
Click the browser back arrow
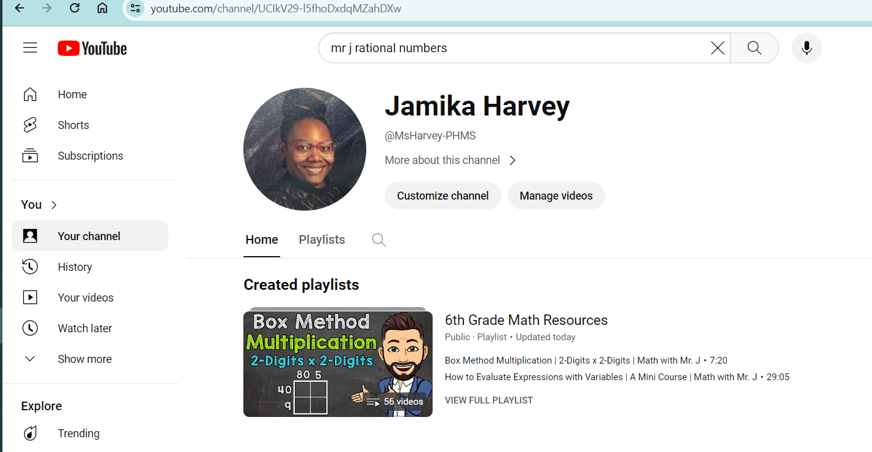tap(19, 9)
